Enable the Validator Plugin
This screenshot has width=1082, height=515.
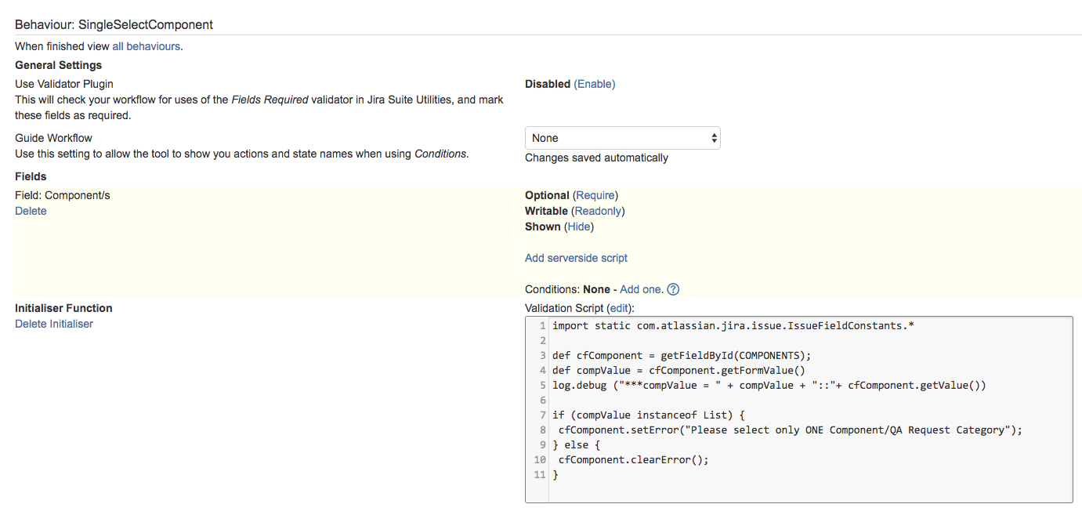click(595, 84)
